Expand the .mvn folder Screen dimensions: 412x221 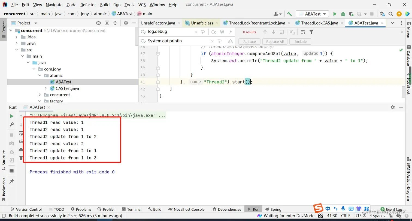[16, 44]
